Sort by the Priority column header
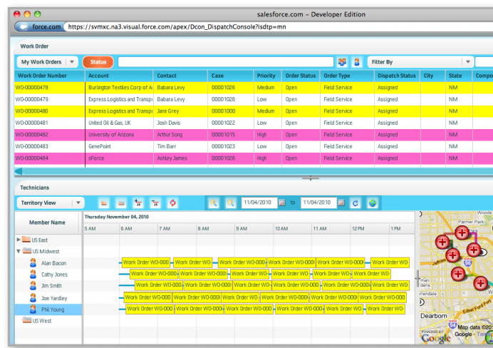The height and width of the screenshot is (348, 493). (268, 76)
